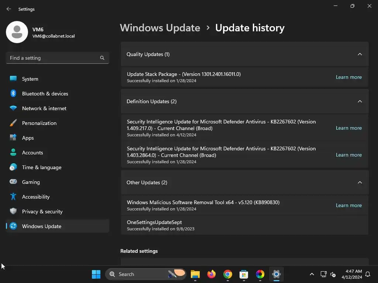Viewport: 378px width, 283px height.
Task: Go to Time & language settings
Action: (57, 167)
